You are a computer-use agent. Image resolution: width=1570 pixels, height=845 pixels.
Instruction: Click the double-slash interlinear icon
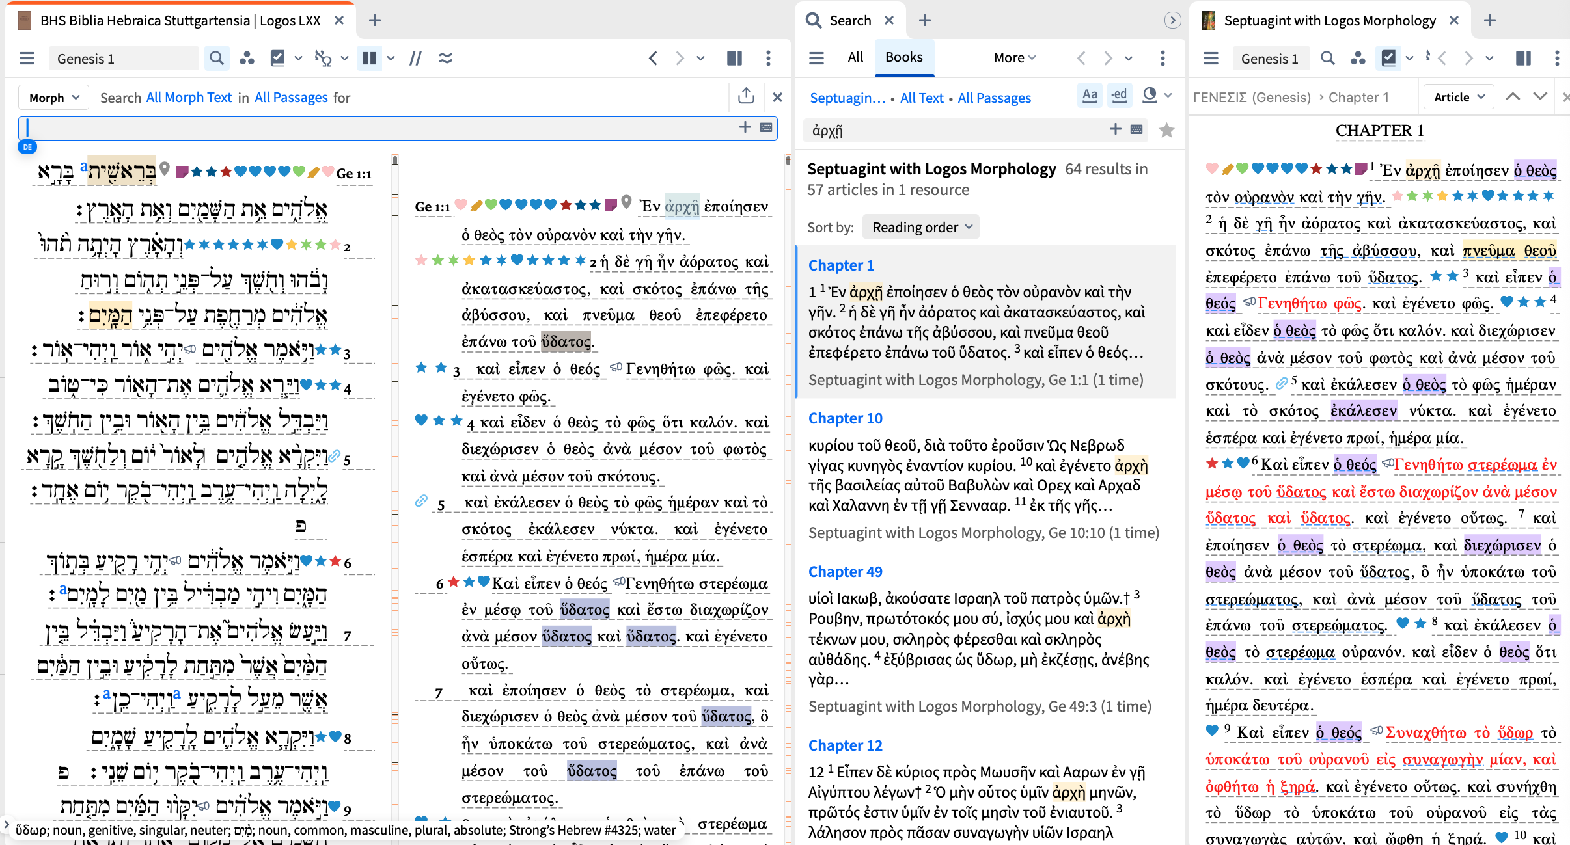[x=415, y=59]
